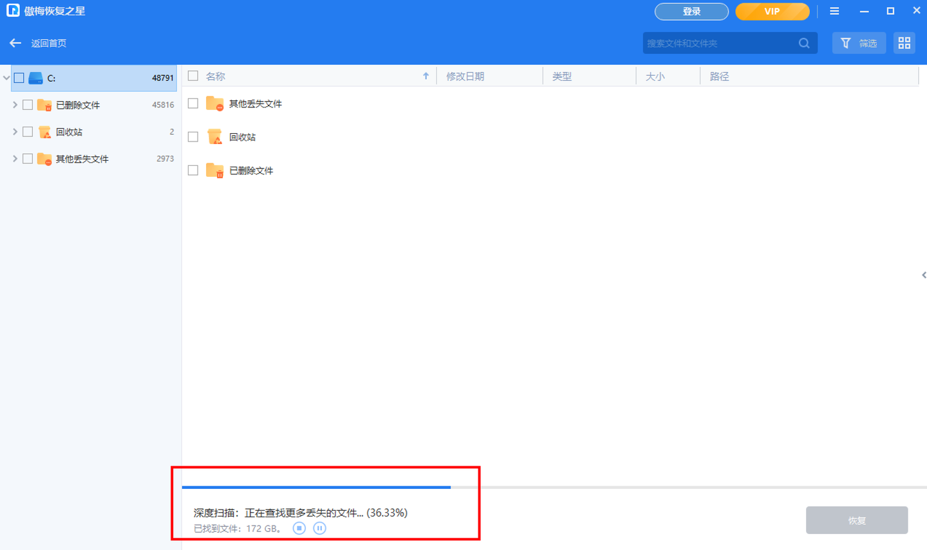Click the deep scan progress bar
The height and width of the screenshot is (550, 927).
(x=315, y=487)
